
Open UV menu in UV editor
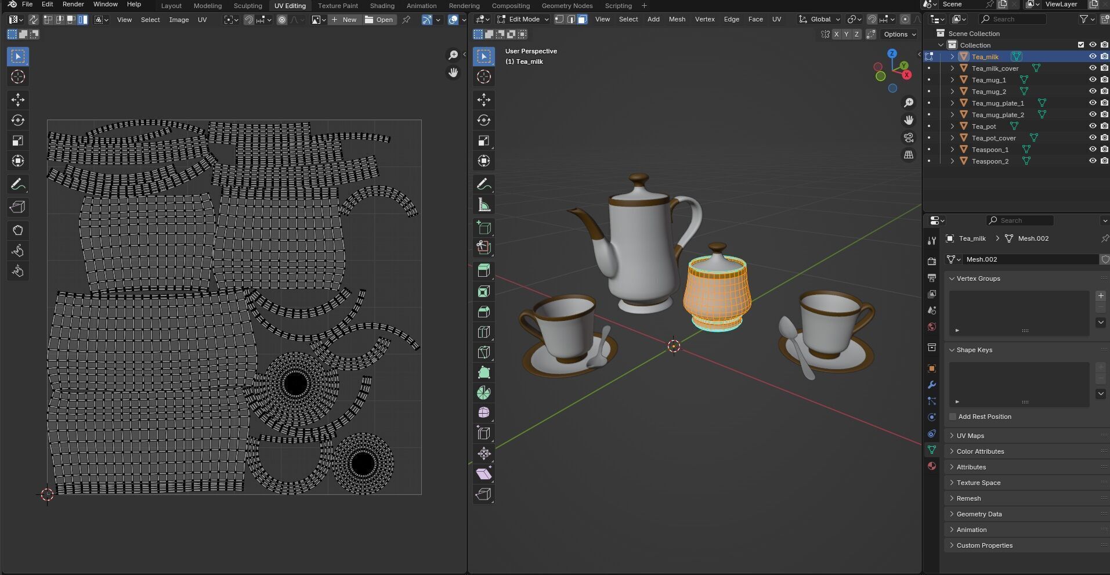(x=202, y=20)
